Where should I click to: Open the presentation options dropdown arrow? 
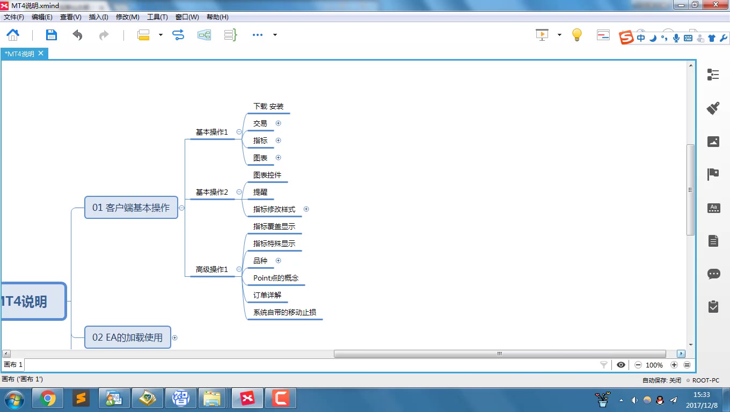(x=559, y=35)
